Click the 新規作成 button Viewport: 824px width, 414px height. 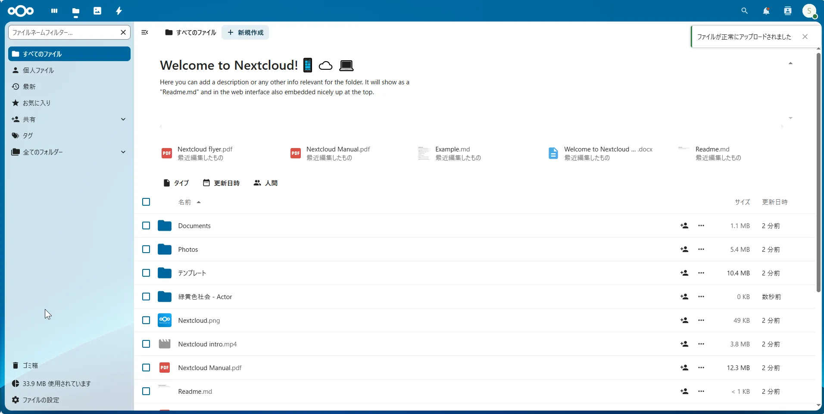(x=245, y=32)
